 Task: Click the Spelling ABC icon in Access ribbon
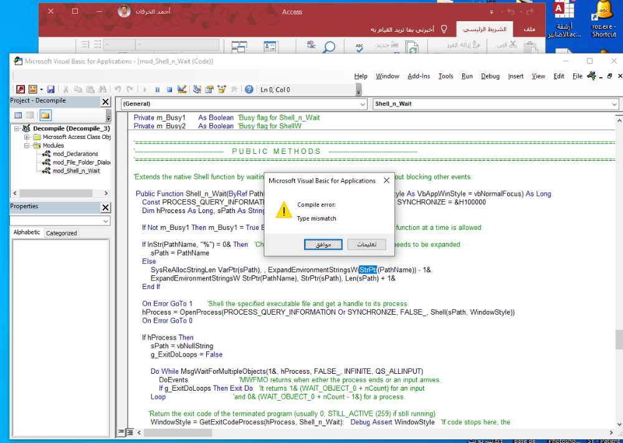coord(359,47)
